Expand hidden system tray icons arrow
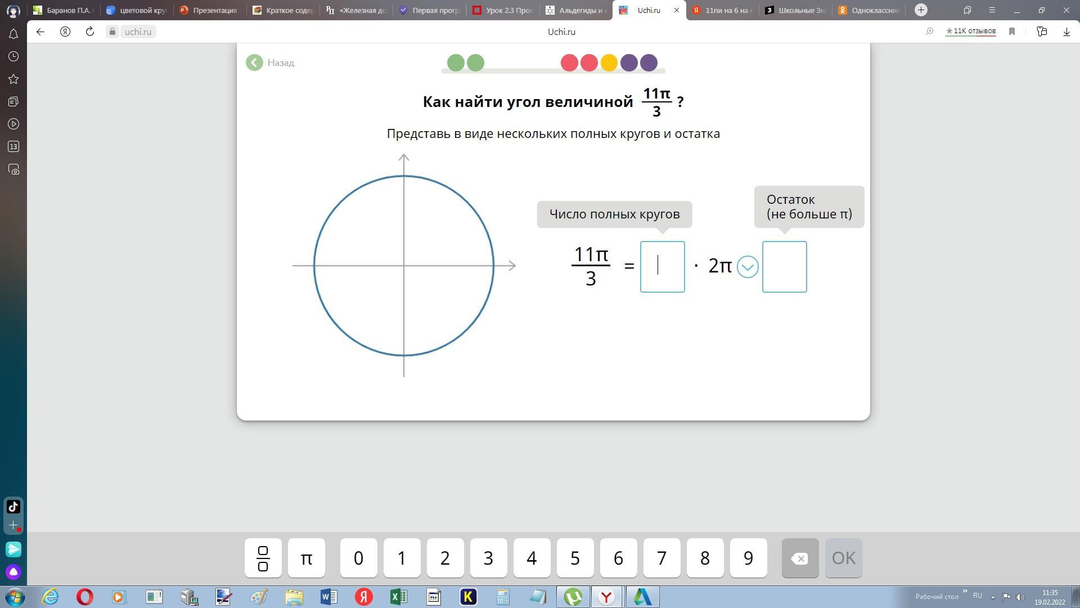Viewport: 1080px width, 608px height. click(993, 597)
